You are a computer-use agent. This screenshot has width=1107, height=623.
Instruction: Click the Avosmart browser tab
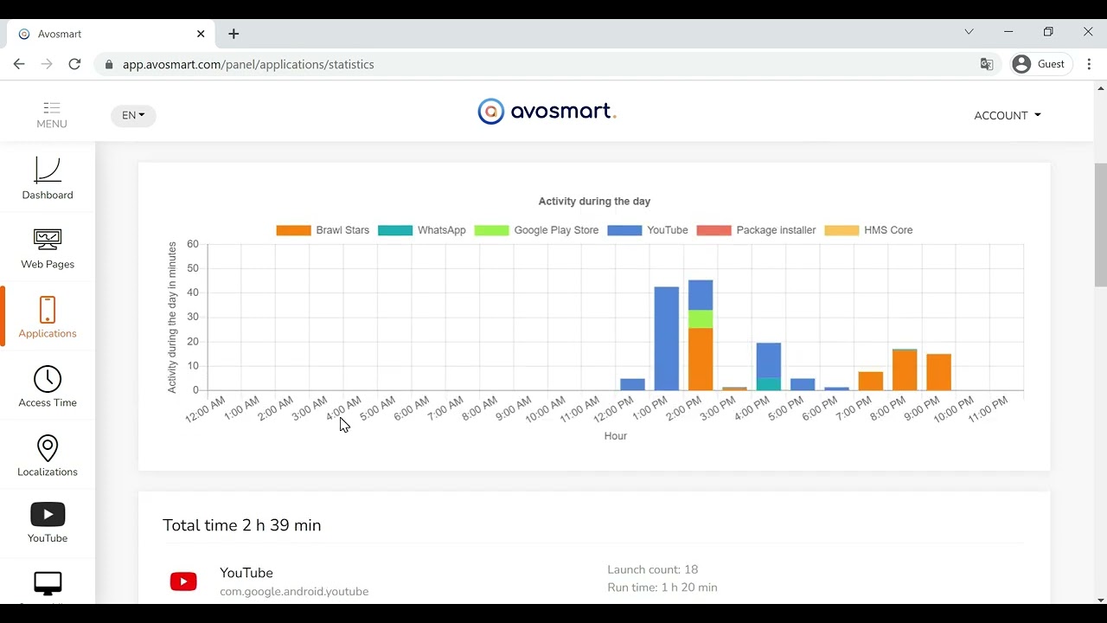pyautogui.click(x=110, y=34)
